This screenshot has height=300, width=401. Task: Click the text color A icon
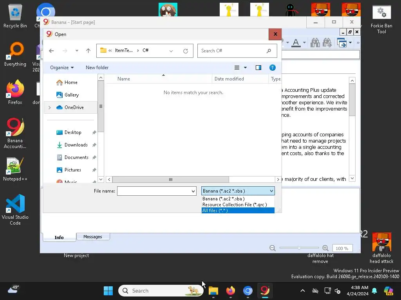click(296, 43)
